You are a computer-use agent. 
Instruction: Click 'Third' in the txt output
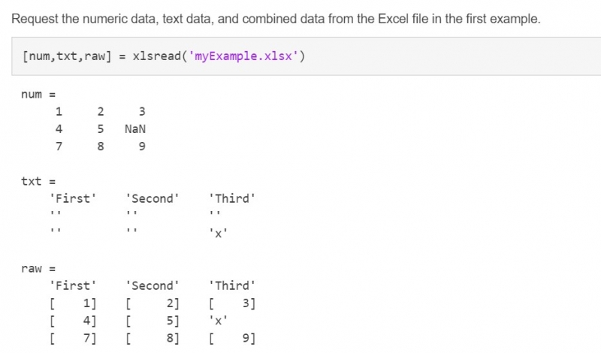pyautogui.click(x=233, y=198)
